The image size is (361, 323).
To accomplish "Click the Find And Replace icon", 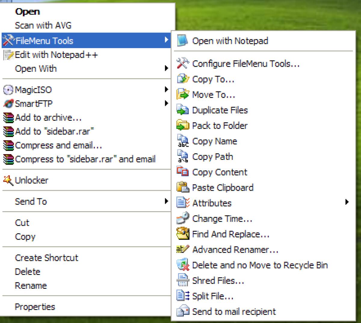I will tap(183, 234).
